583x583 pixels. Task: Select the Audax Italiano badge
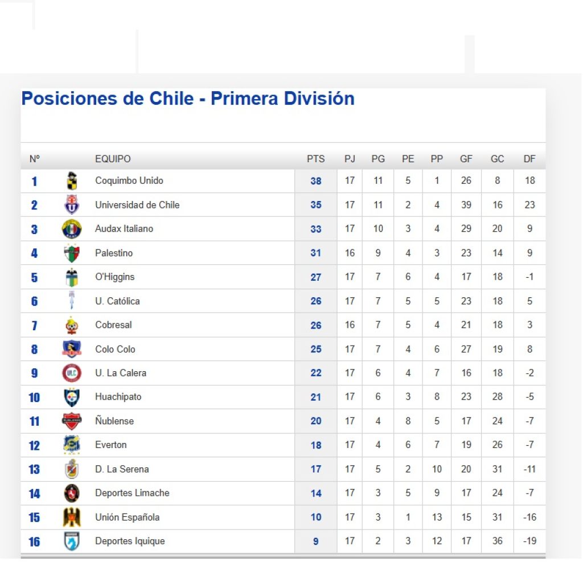[x=72, y=229]
